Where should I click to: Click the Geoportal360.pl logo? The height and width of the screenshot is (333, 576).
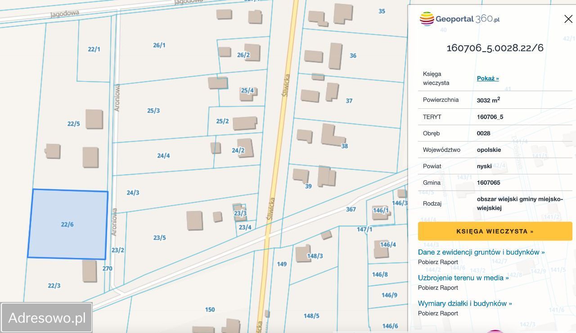pyautogui.click(x=459, y=19)
